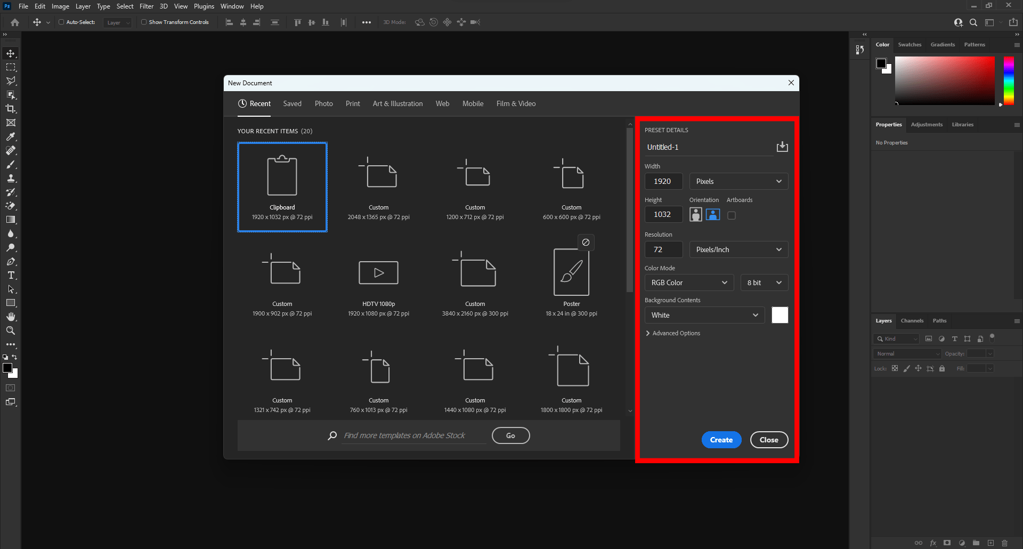Toggle layer filtering switch in Layers panel

click(992, 337)
